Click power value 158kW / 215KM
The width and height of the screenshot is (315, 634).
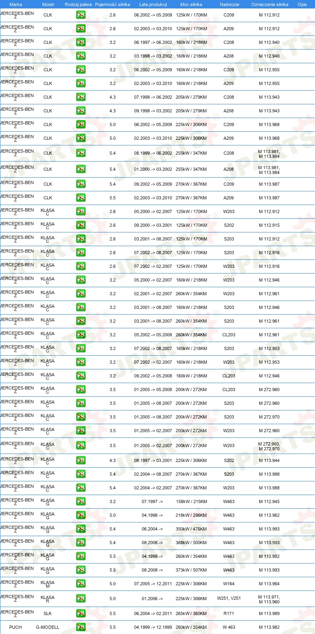(191, 502)
